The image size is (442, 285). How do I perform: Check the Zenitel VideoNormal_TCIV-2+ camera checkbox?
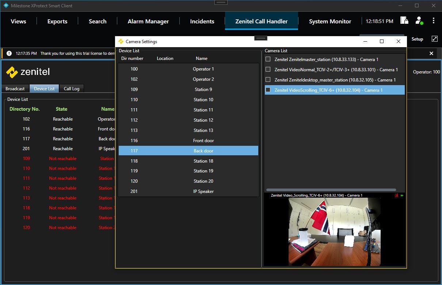point(268,69)
